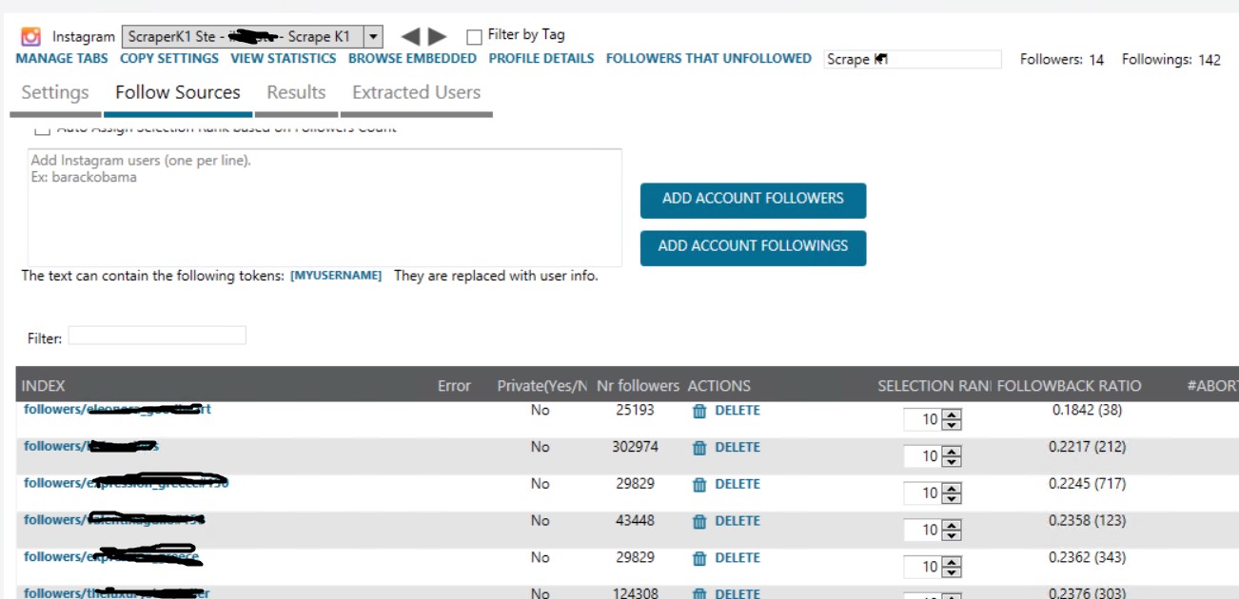Click the Filter text input field

point(157,336)
